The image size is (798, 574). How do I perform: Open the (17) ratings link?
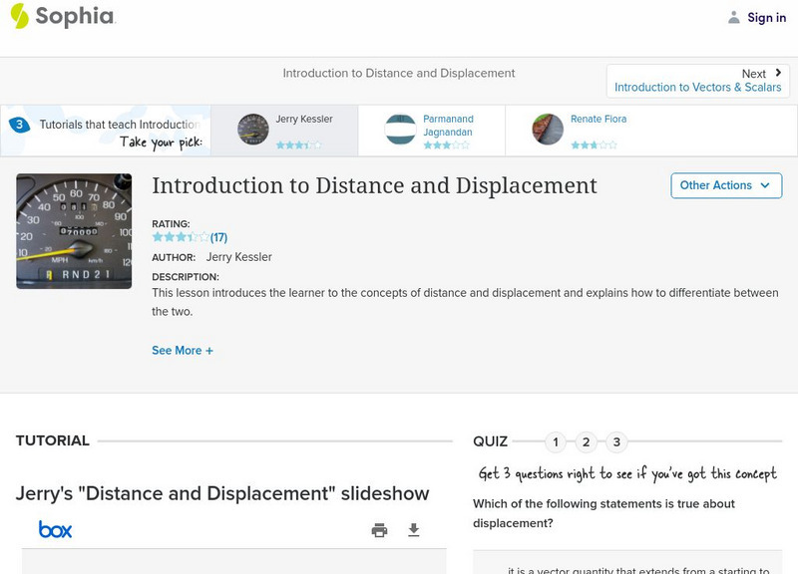point(218,237)
